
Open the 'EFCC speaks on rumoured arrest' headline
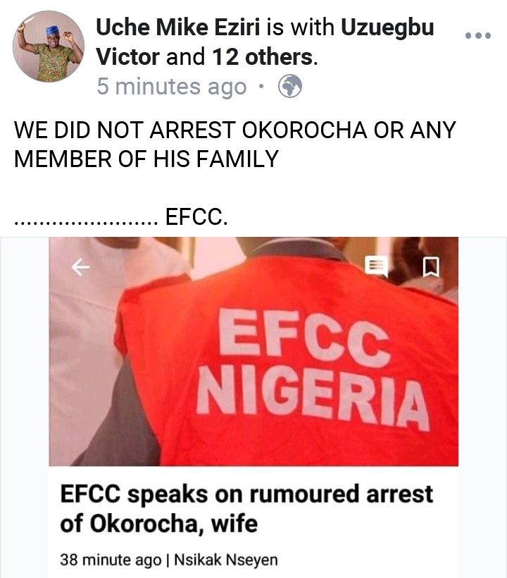click(246, 494)
